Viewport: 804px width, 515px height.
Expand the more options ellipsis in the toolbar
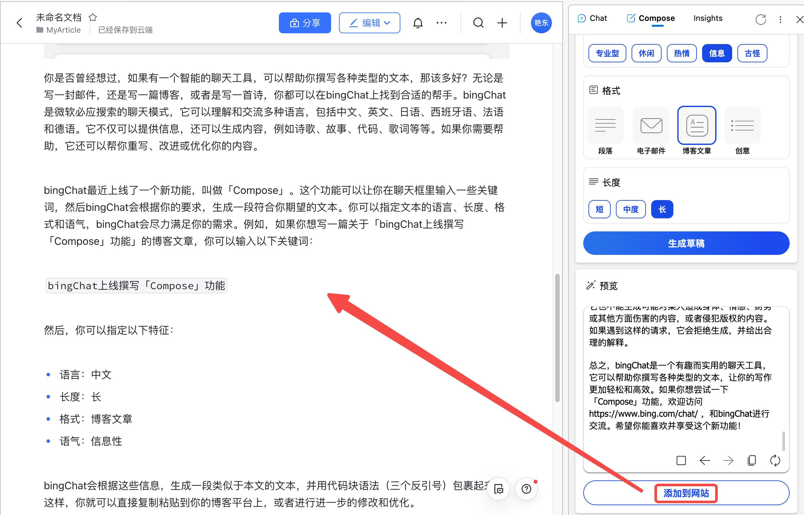coord(442,23)
